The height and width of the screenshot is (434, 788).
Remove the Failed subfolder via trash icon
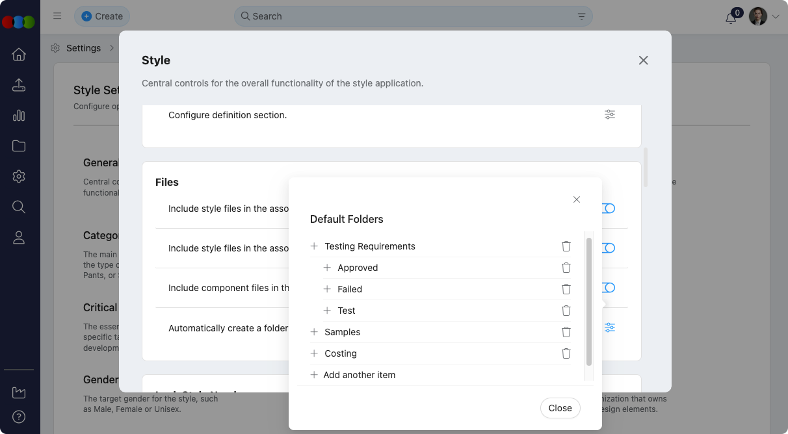click(x=566, y=289)
